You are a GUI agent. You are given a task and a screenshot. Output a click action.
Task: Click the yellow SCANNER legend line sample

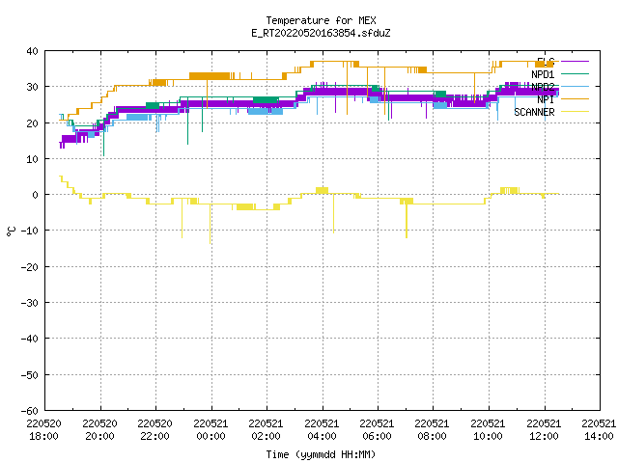[575, 112]
